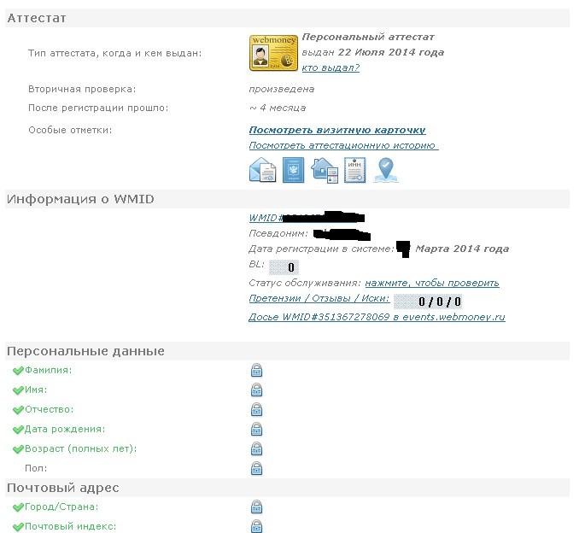Click the 'Персональные данные' section header
This screenshot has height=533, width=585.
point(287,351)
